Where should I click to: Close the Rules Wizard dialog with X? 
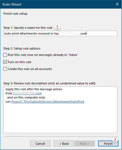117,4
